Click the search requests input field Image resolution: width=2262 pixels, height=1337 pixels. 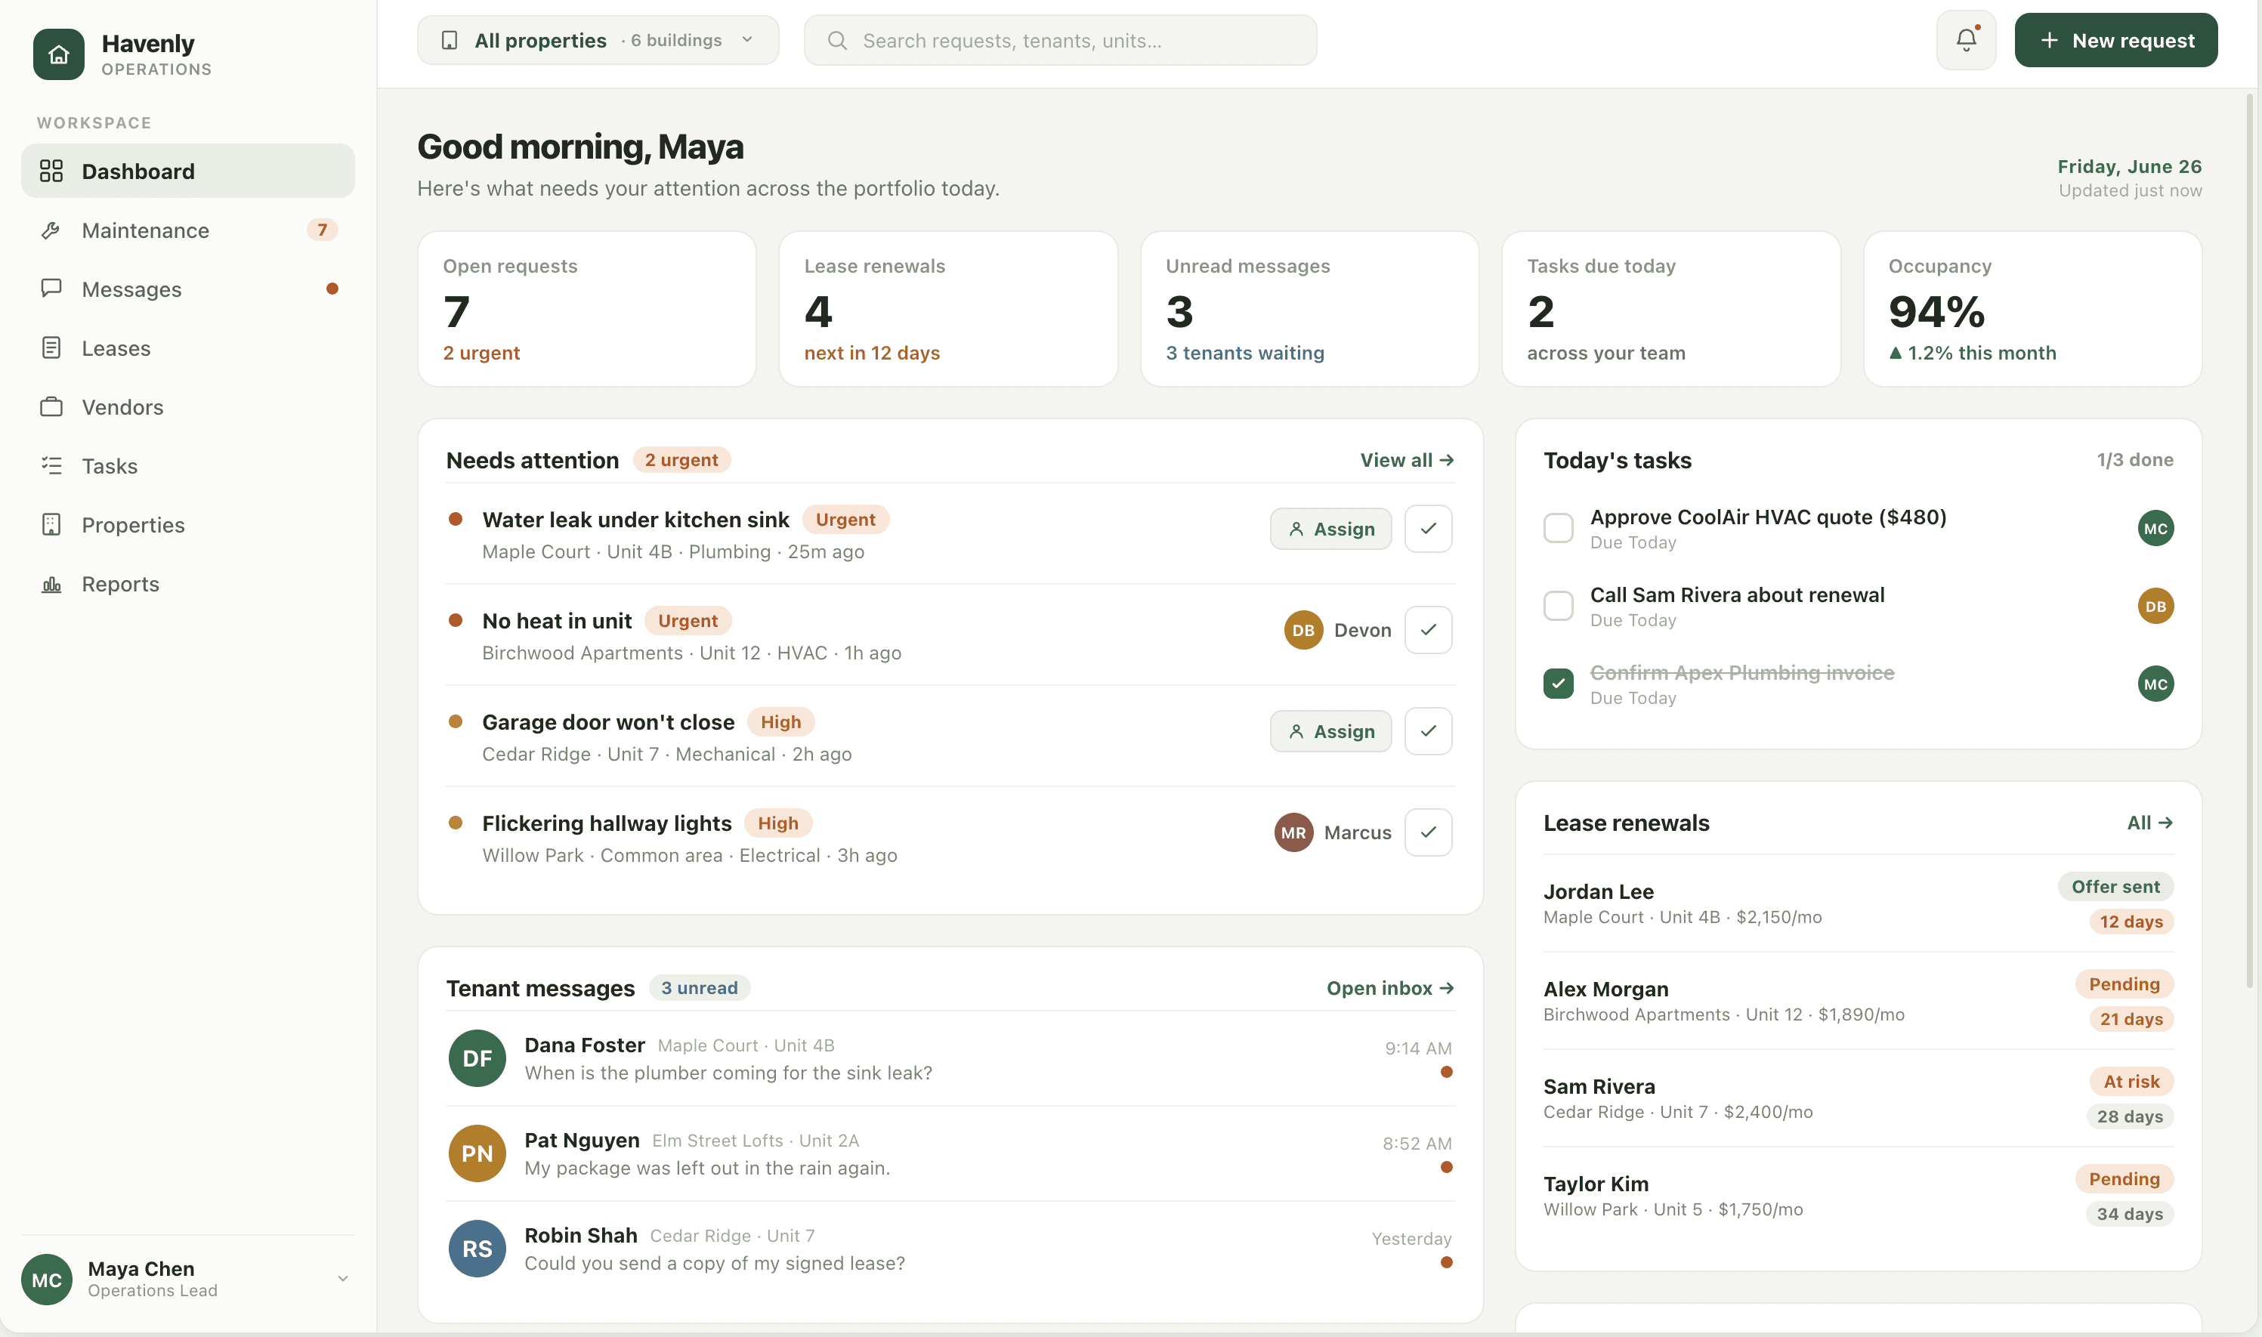pyautogui.click(x=1059, y=41)
